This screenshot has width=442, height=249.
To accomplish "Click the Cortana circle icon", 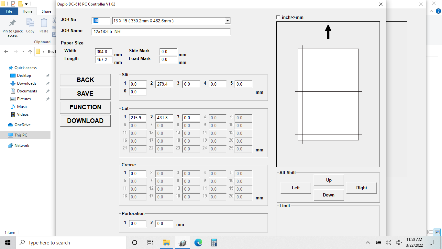I will [135, 243].
